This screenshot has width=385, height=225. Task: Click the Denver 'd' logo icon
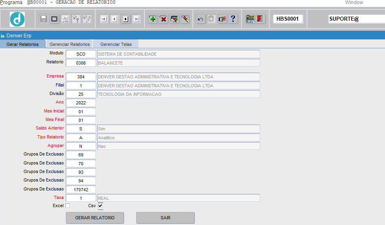click(17, 19)
